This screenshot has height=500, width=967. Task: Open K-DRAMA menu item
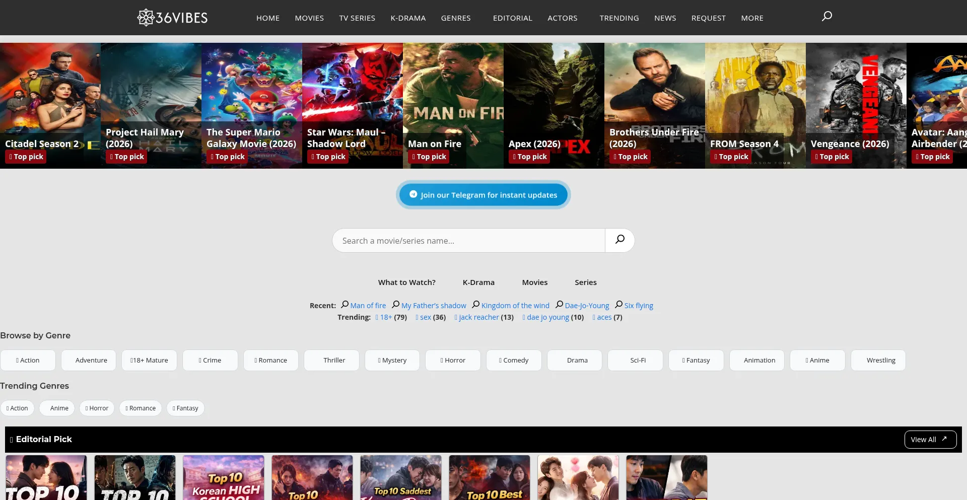point(408,18)
